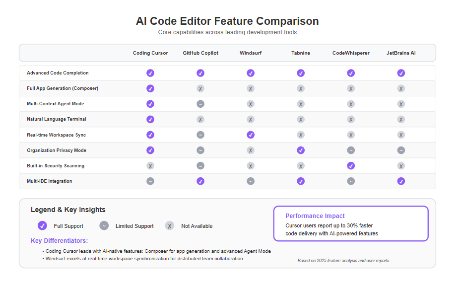This screenshot has height=288, width=458.
Task: Click the Natural Language Terminal row label
Action: point(57,119)
